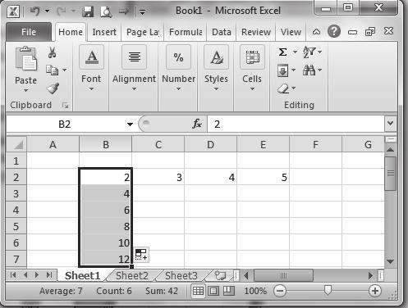
Task: Insert a new worksheet tab icon
Action: pyautogui.click(x=220, y=275)
